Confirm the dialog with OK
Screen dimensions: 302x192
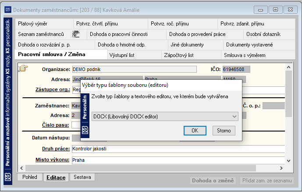195,131
